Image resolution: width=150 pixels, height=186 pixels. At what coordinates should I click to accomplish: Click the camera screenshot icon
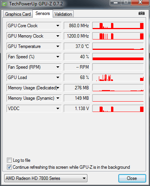[142, 13]
